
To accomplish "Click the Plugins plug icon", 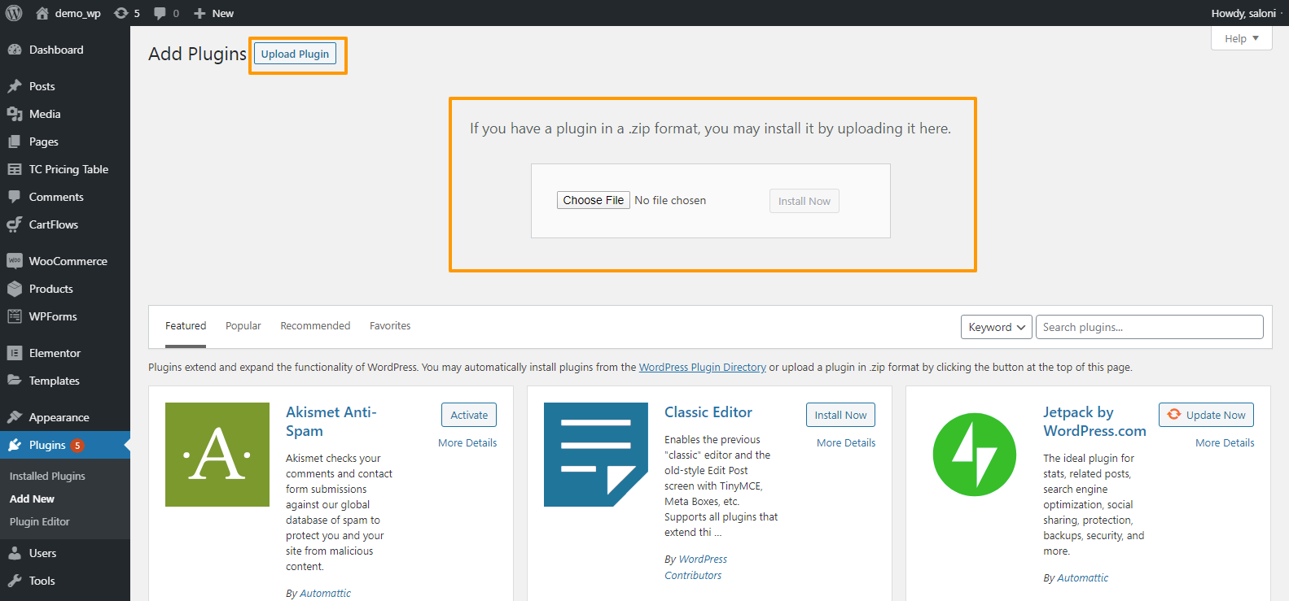I will 15,445.
